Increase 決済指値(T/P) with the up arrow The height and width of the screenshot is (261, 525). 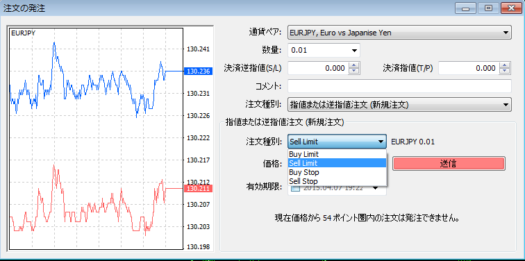[x=505, y=65]
